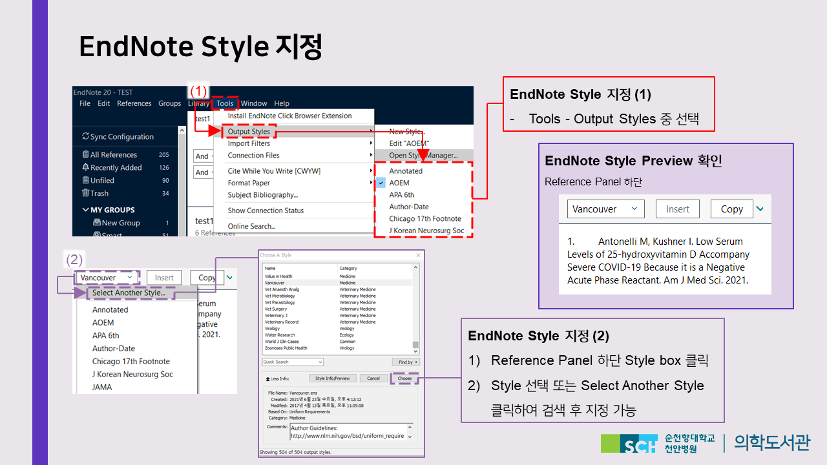
Task: Click the Choose A Style list scrollbar
Action: [x=415, y=309]
